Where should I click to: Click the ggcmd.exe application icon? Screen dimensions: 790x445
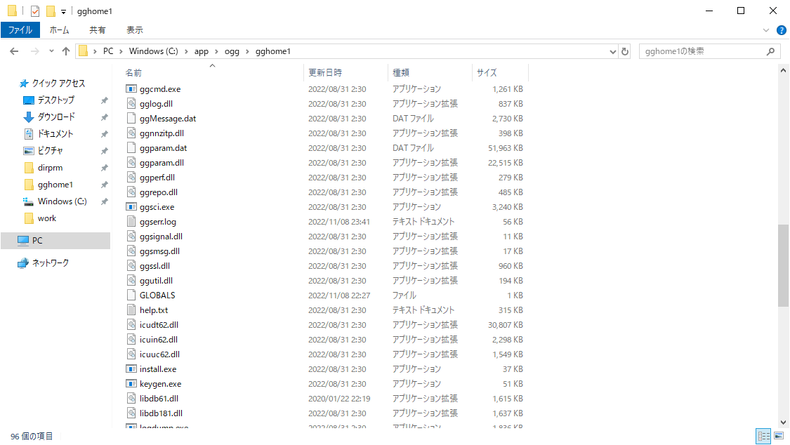[x=131, y=89]
